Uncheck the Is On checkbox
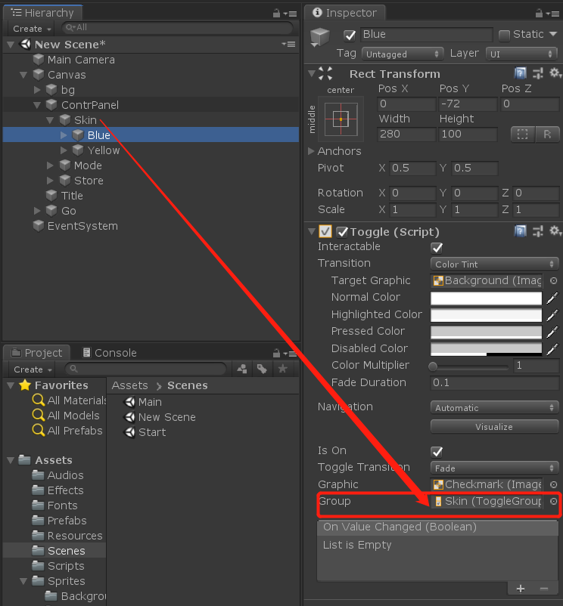563x606 pixels. tap(437, 452)
